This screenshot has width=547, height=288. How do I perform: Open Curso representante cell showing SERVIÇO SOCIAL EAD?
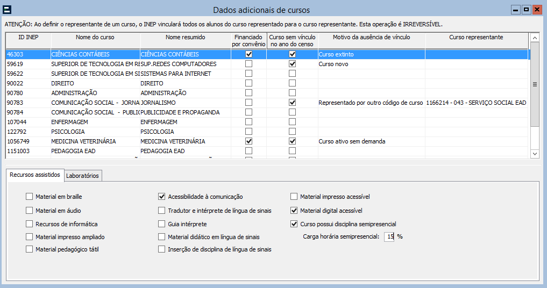click(x=476, y=103)
